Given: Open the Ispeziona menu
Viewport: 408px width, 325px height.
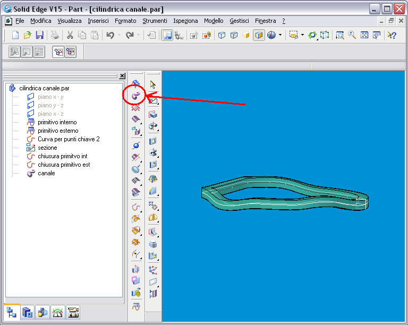Looking at the screenshot, I should coord(185,21).
